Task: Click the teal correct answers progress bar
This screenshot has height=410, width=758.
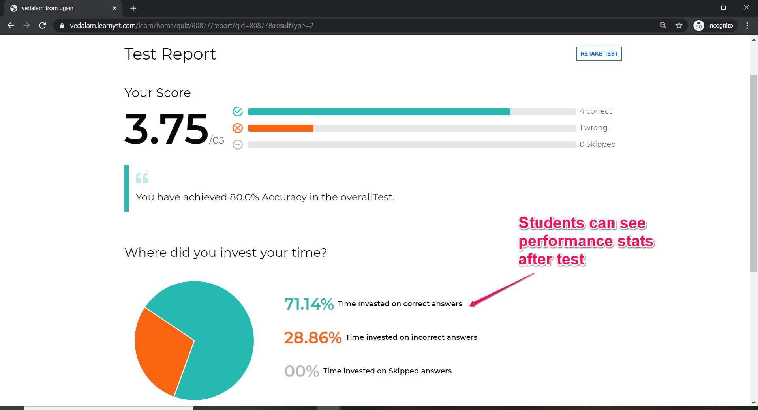Action: (379, 112)
